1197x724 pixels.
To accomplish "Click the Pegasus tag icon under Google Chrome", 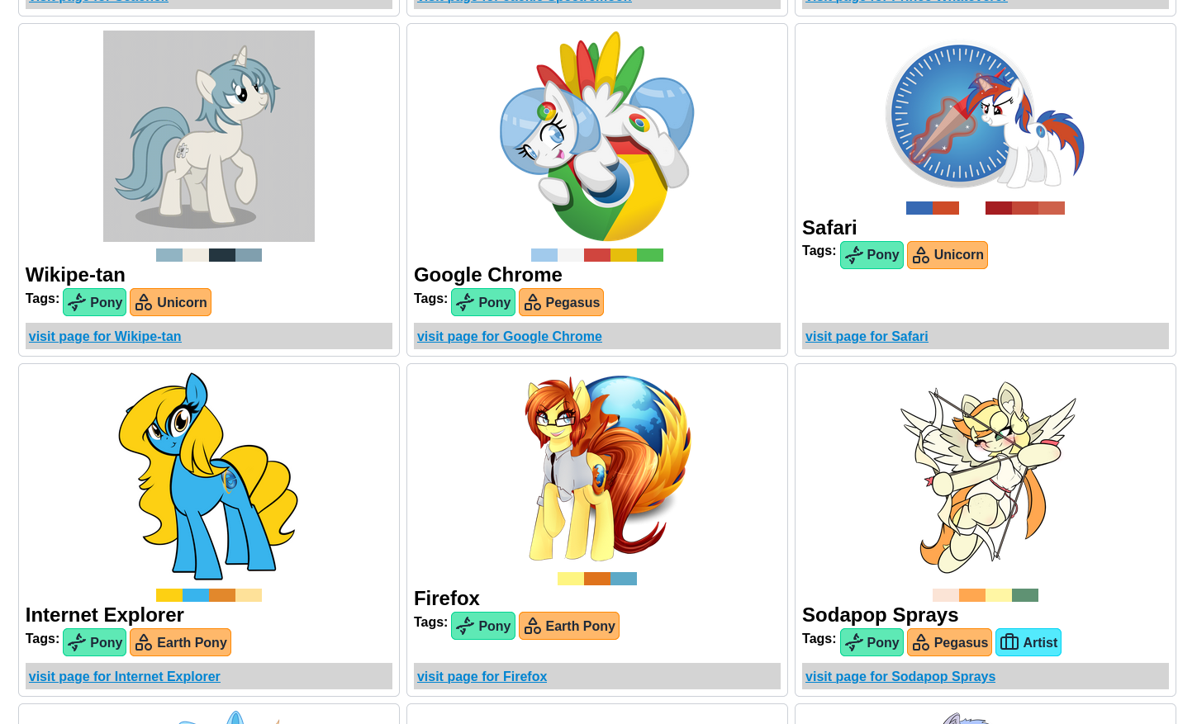I will [533, 303].
